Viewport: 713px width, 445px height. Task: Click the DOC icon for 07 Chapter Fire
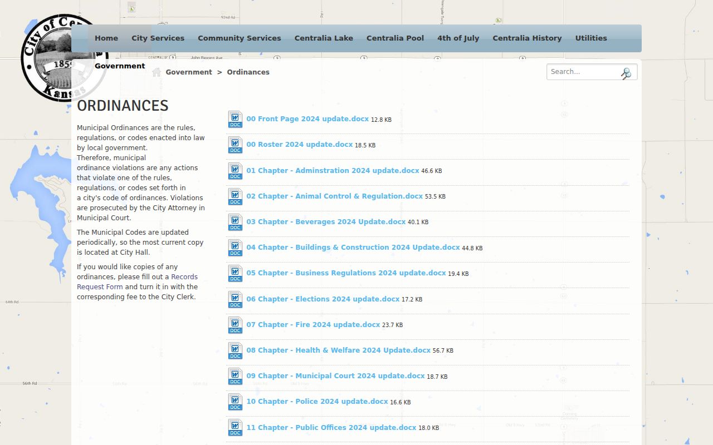[x=235, y=325]
